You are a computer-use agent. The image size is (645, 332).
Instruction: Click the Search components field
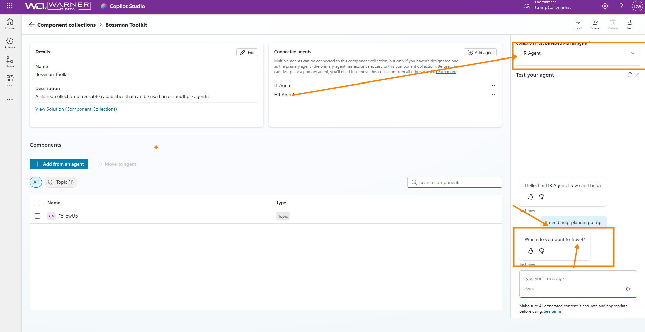[454, 182]
